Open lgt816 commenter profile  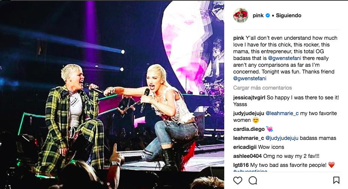tap(241, 165)
